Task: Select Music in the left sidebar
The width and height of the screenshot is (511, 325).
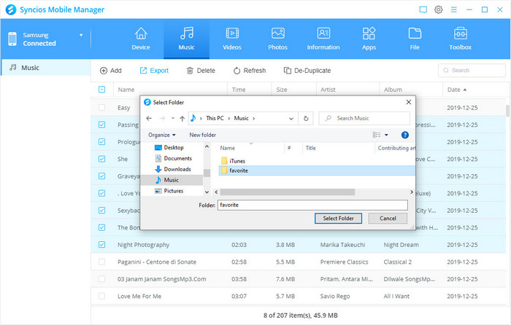Action: coord(45,67)
